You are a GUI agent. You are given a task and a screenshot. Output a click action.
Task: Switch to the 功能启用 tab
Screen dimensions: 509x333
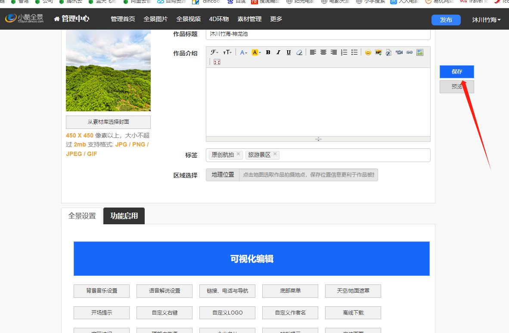(124, 216)
